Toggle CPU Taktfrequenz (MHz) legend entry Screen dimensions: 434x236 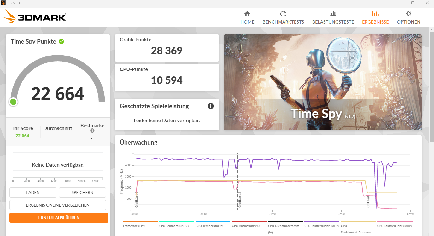[x=322, y=224]
